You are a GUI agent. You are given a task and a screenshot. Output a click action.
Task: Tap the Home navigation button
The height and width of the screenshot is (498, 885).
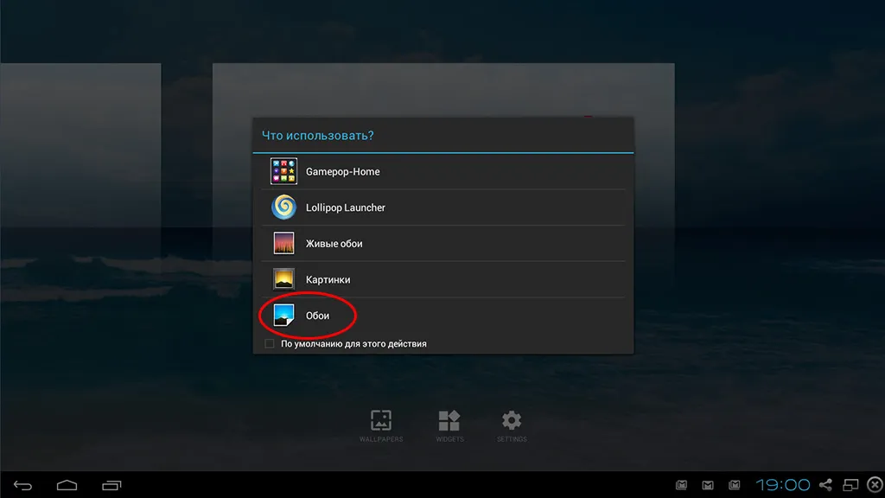click(67, 485)
